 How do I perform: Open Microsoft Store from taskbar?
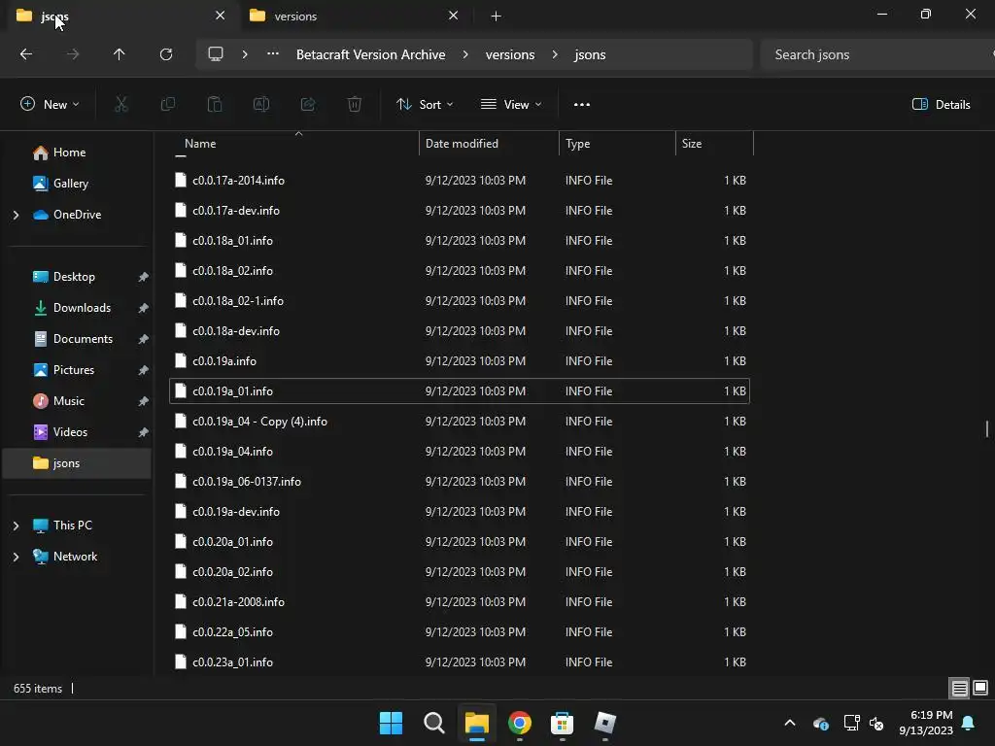pyautogui.click(x=563, y=723)
